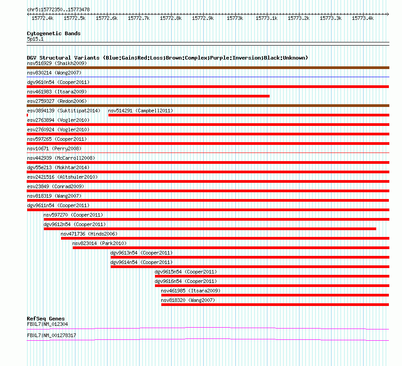This screenshot has width=402, height=366.
Task: Select dgv9614n54 (Cooper2011) label
Action: point(141,262)
